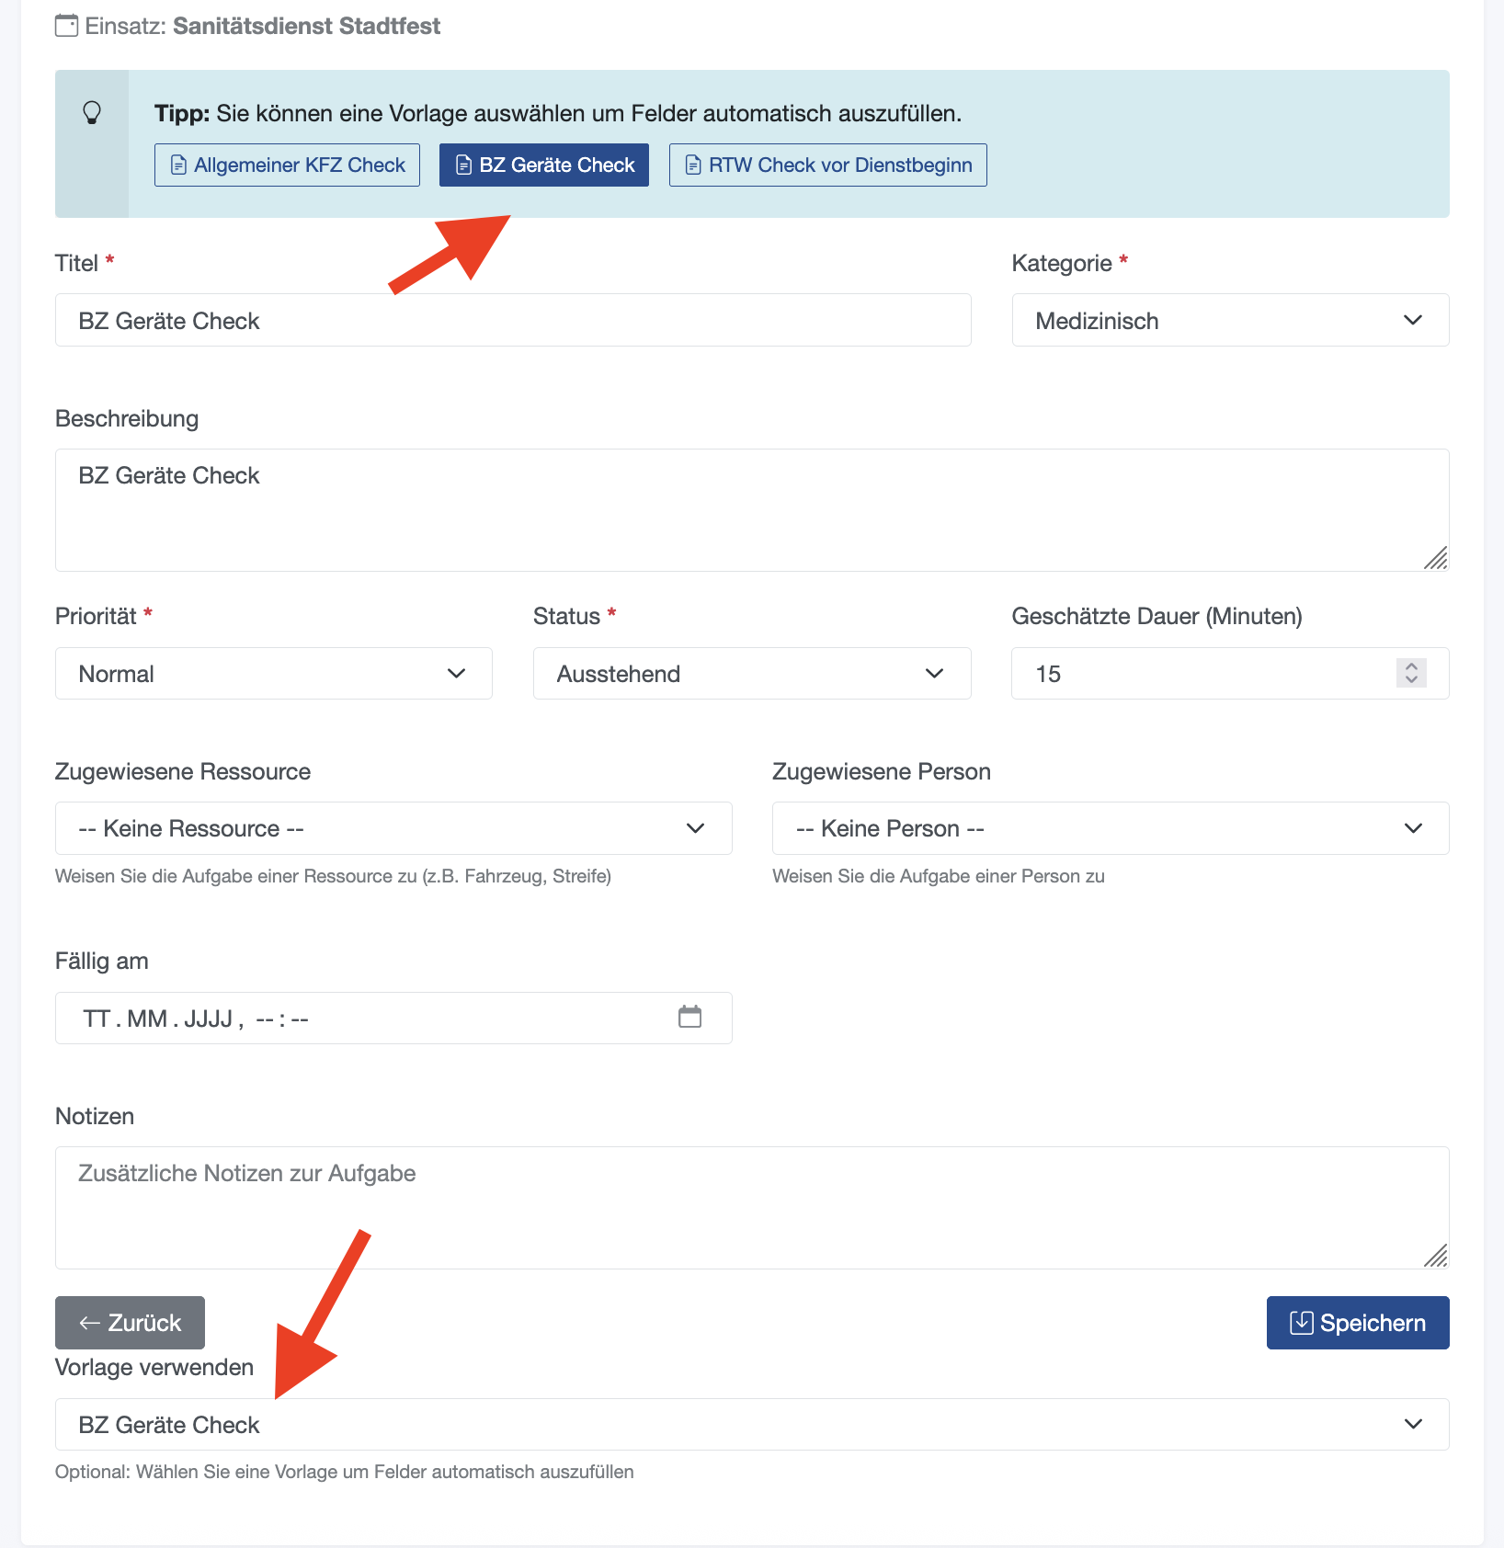Click into the Notizen text area
Image resolution: width=1504 pixels, height=1548 pixels.
pyautogui.click(x=752, y=1208)
